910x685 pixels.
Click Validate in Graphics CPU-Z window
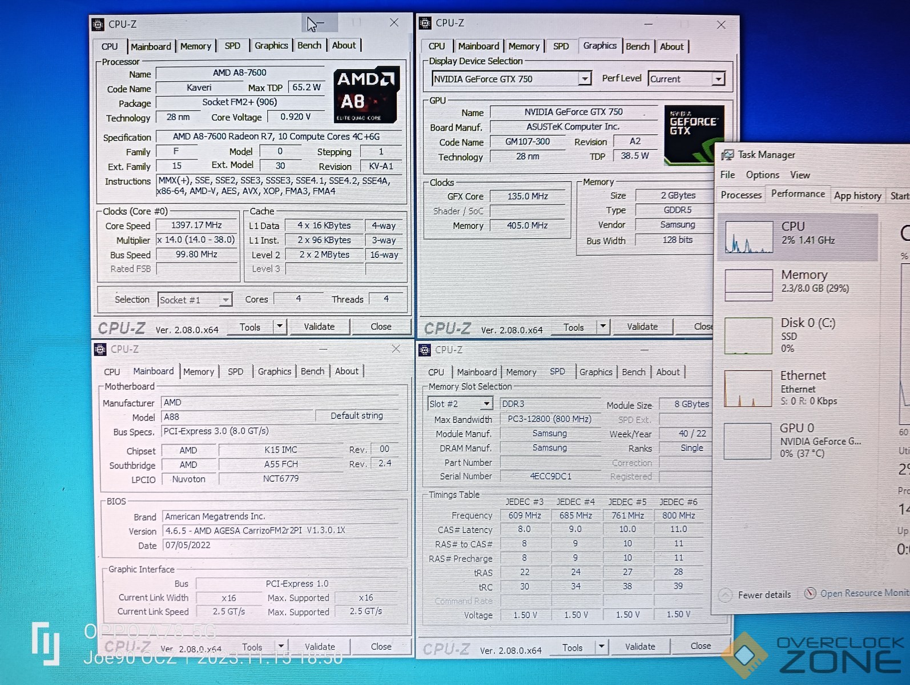tap(642, 327)
